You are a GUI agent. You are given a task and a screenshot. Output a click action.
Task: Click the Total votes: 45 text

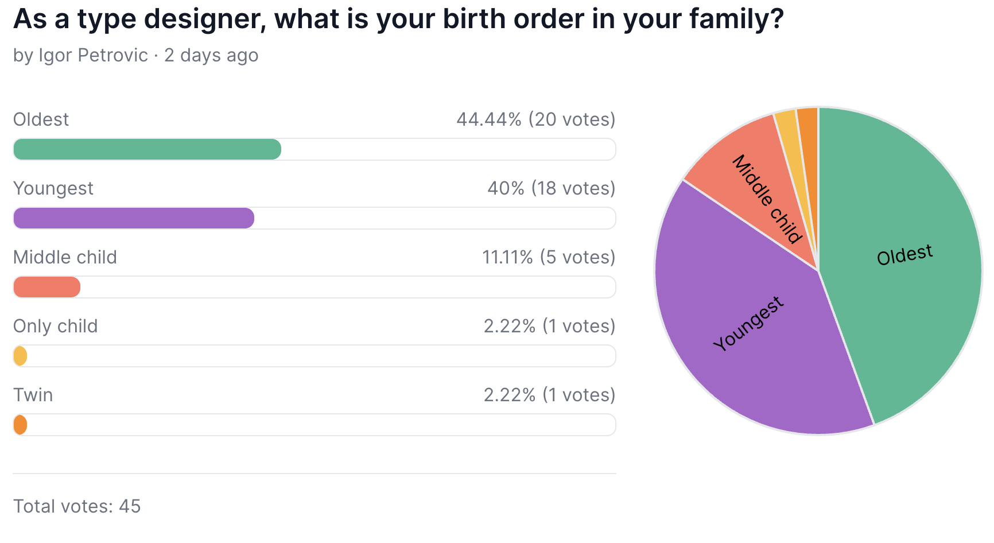click(x=77, y=506)
